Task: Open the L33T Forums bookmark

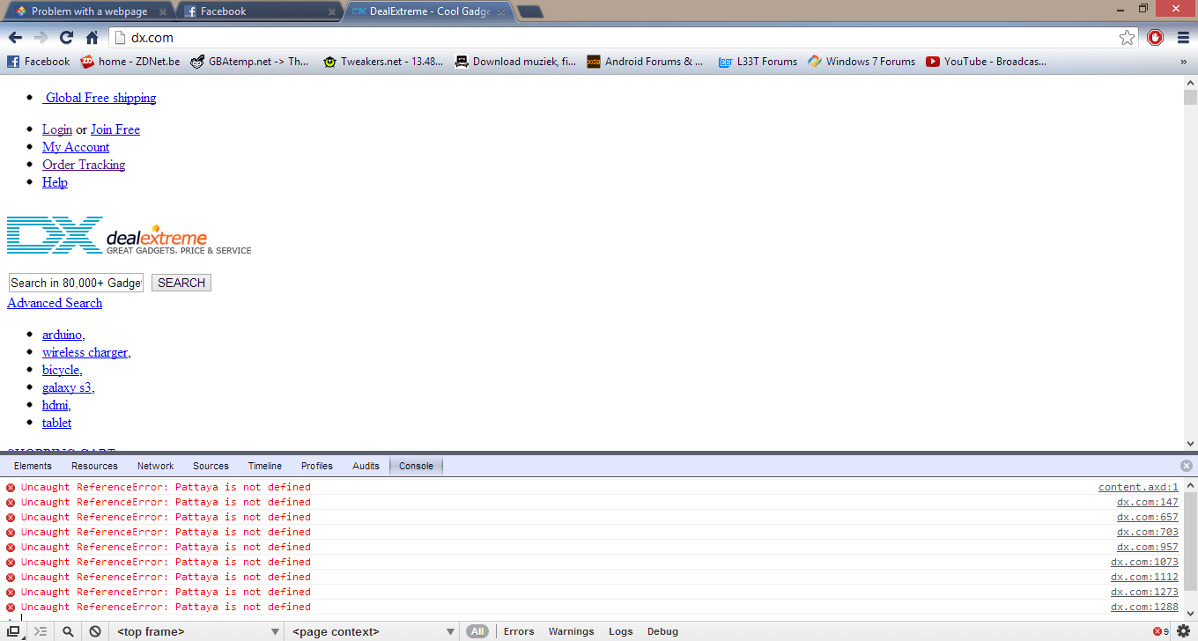Action: click(x=758, y=62)
